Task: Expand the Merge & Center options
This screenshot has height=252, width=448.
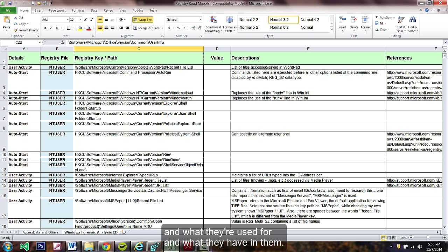Action: click(x=162, y=28)
